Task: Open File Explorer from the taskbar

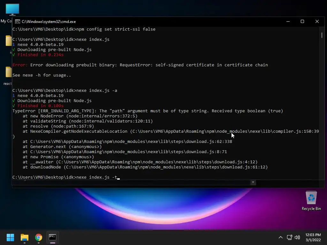Action: 24,237
